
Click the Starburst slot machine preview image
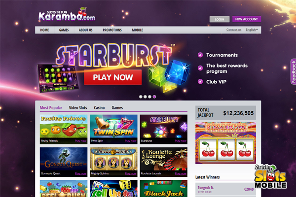point(58,78)
